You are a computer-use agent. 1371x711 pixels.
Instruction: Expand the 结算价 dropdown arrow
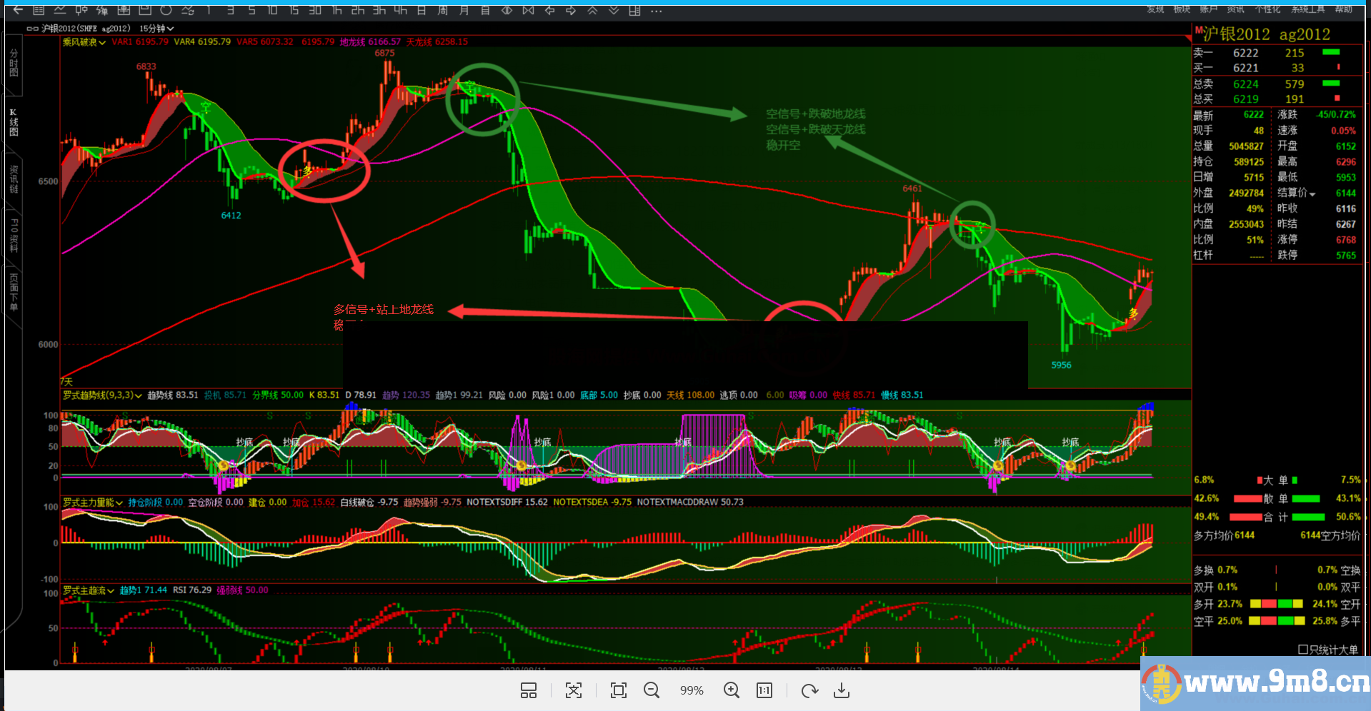click(x=1312, y=193)
